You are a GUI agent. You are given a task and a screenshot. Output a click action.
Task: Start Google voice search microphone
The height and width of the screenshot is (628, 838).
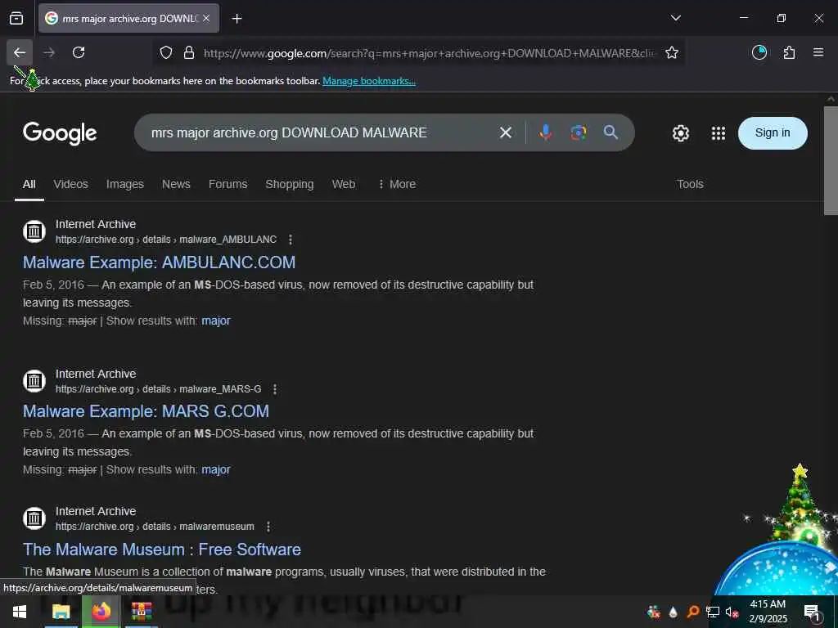pyautogui.click(x=545, y=132)
